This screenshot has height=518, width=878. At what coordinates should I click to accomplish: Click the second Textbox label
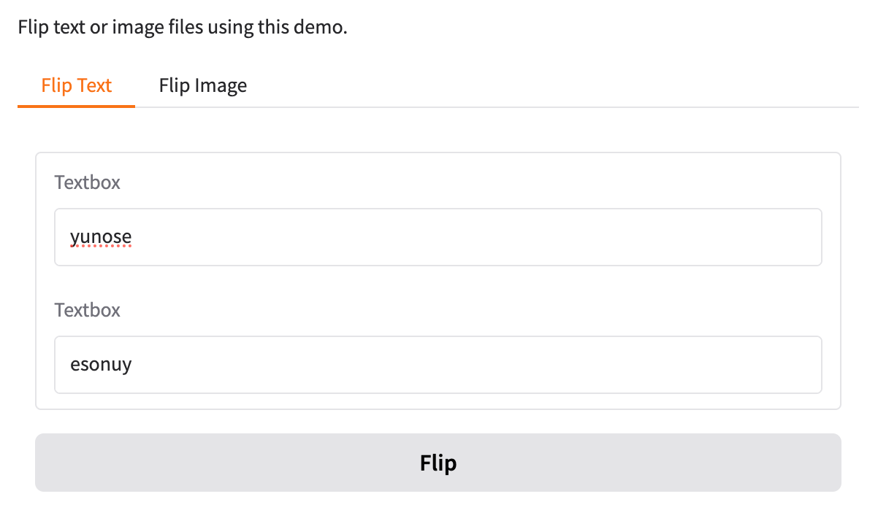pos(87,310)
